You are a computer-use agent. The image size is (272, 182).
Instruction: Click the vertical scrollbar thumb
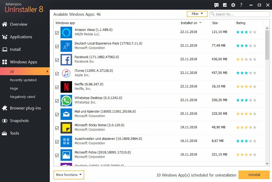pos(267,45)
